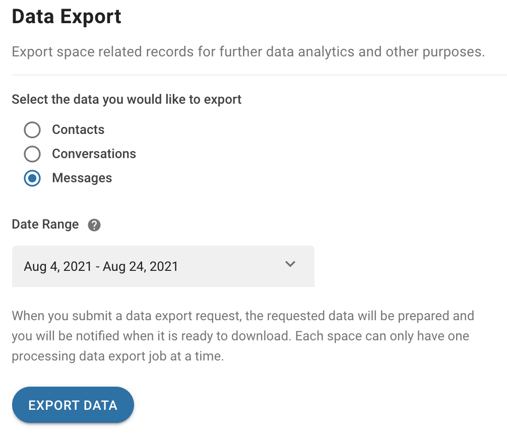Select the Contacts radio button
This screenshot has width=507, height=440.
click(x=32, y=130)
